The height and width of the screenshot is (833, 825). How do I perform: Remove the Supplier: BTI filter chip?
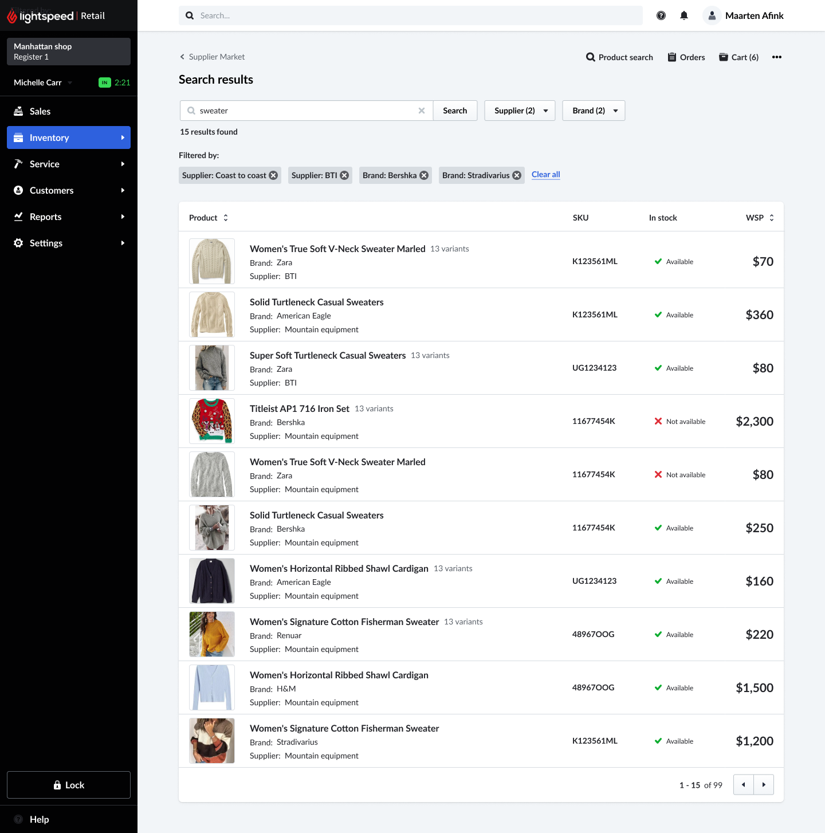coord(344,175)
